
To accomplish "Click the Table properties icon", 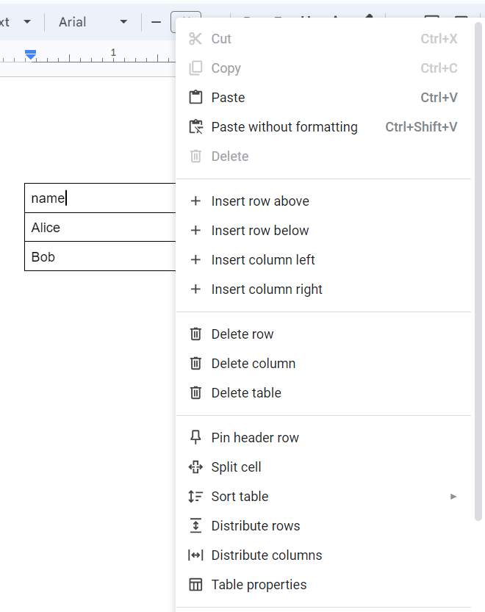I will pos(195,585).
